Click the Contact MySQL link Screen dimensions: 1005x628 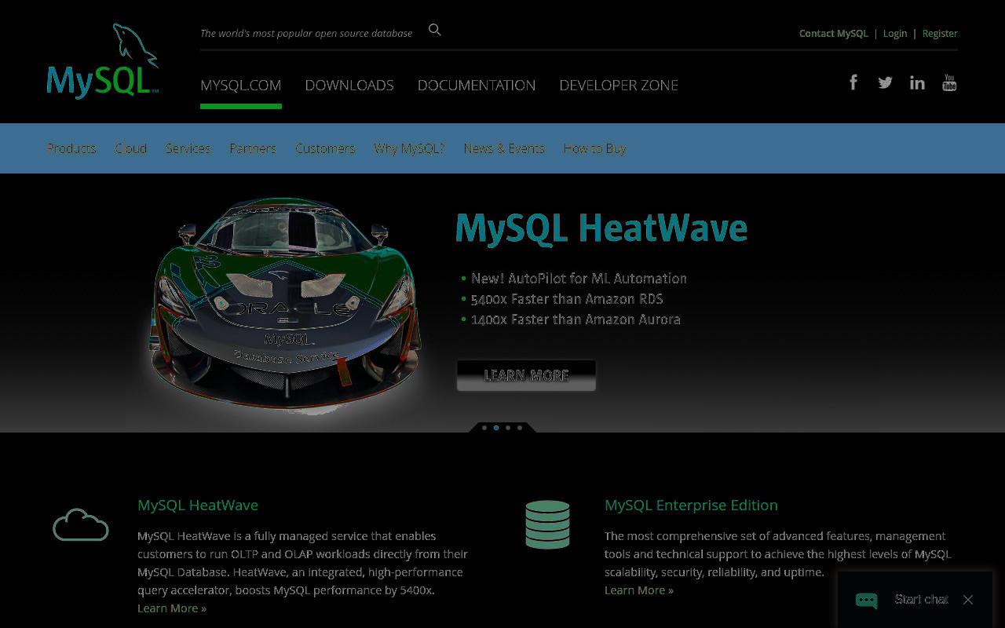pyautogui.click(x=834, y=33)
